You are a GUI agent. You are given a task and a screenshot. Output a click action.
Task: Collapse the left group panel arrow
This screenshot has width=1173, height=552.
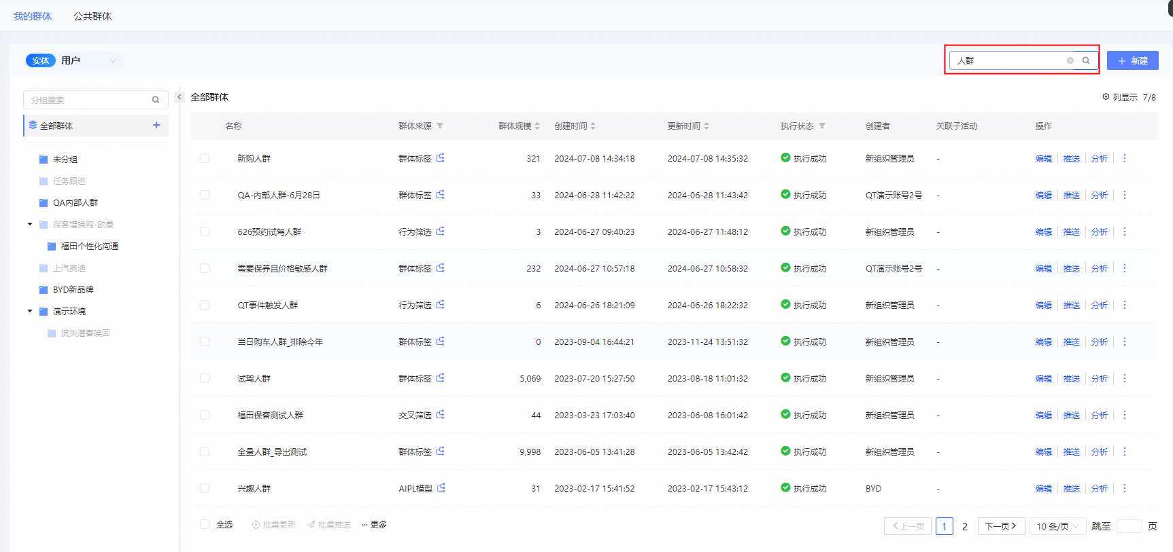click(180, 97)
